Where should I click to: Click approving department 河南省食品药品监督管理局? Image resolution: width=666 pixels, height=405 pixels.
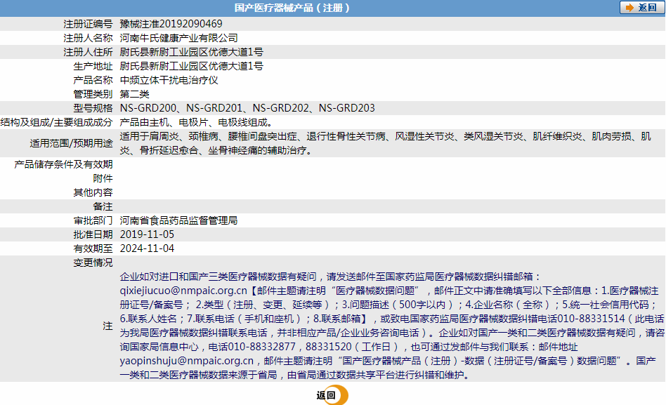tap(178, 220)
